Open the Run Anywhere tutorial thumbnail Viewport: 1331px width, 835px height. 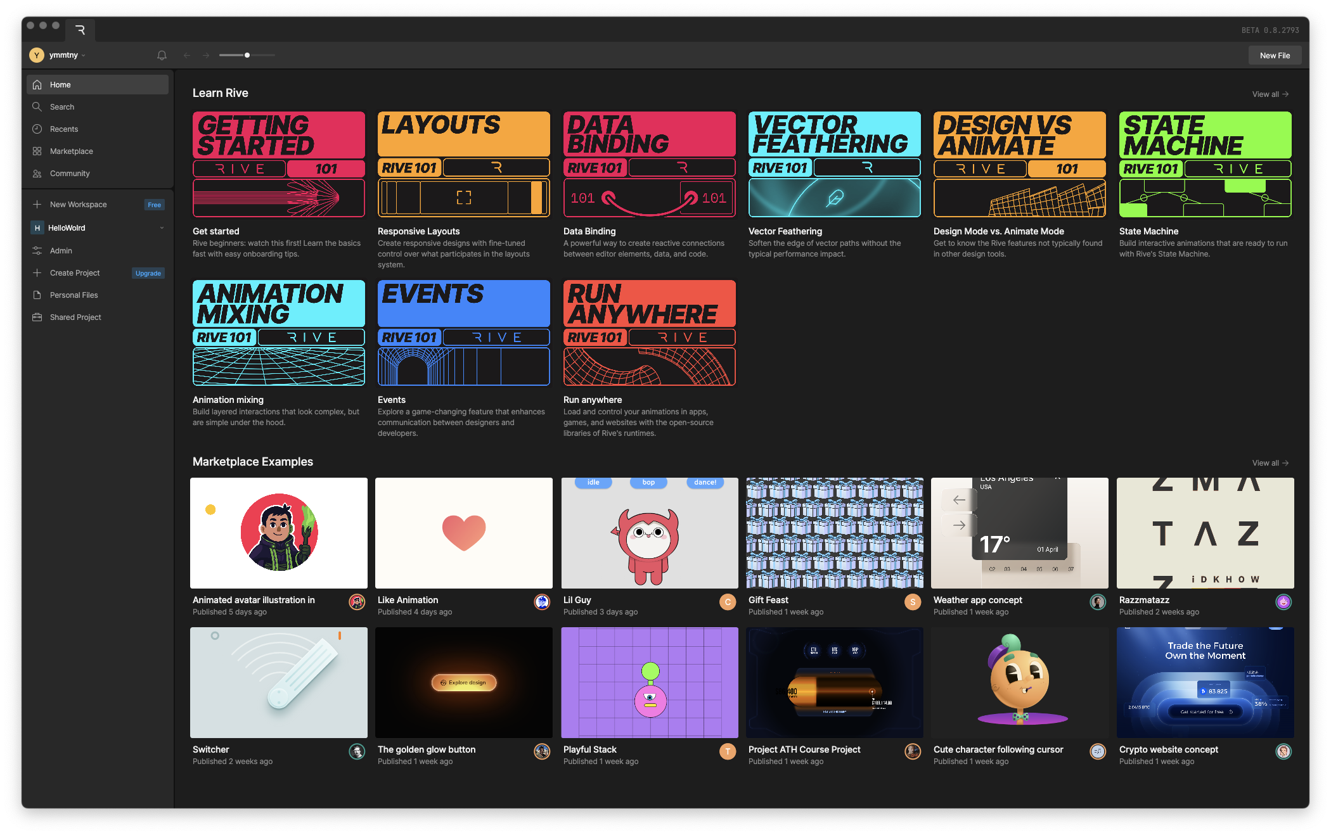tap(650, 333)
